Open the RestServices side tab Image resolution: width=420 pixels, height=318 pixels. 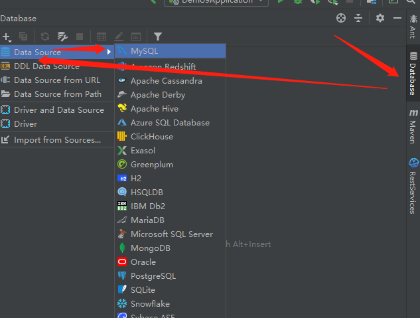click(x=413, y=186)
